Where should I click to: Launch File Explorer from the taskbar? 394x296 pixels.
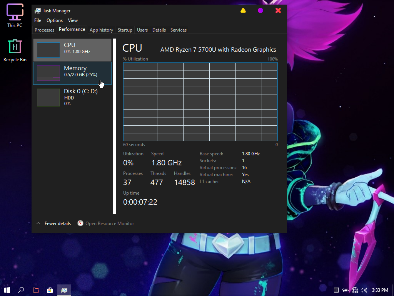(x=36, y=290)
